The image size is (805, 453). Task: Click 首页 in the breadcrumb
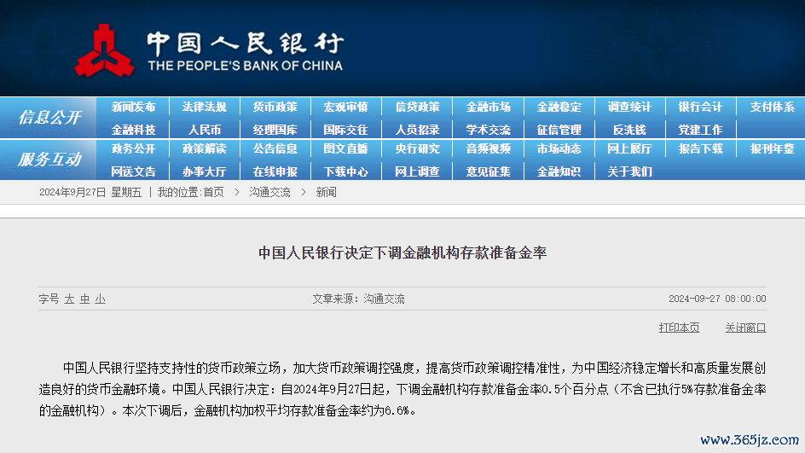pos(213,193)
